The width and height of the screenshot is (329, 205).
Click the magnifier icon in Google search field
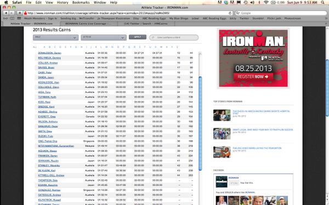pos(238,13)
